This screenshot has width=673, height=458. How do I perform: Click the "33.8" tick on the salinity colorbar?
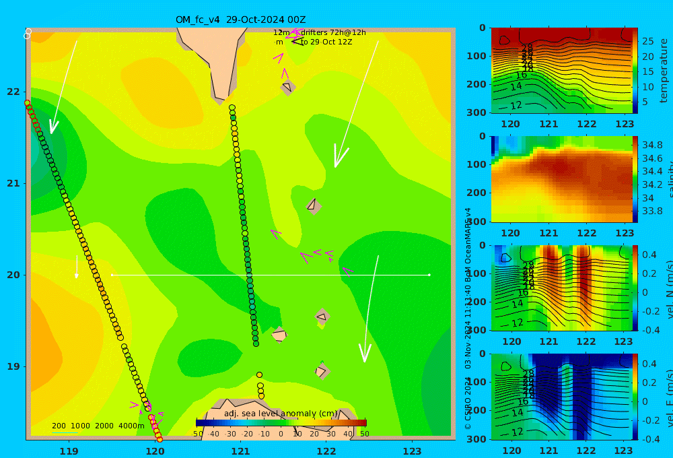[652, 211]
